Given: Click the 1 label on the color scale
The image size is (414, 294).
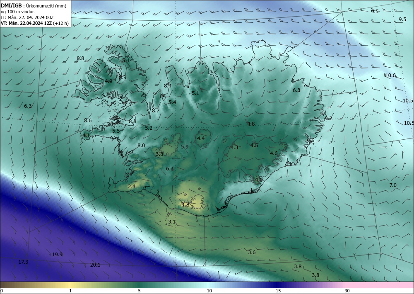Looking at the screenshot, I should tap(70, 291).
